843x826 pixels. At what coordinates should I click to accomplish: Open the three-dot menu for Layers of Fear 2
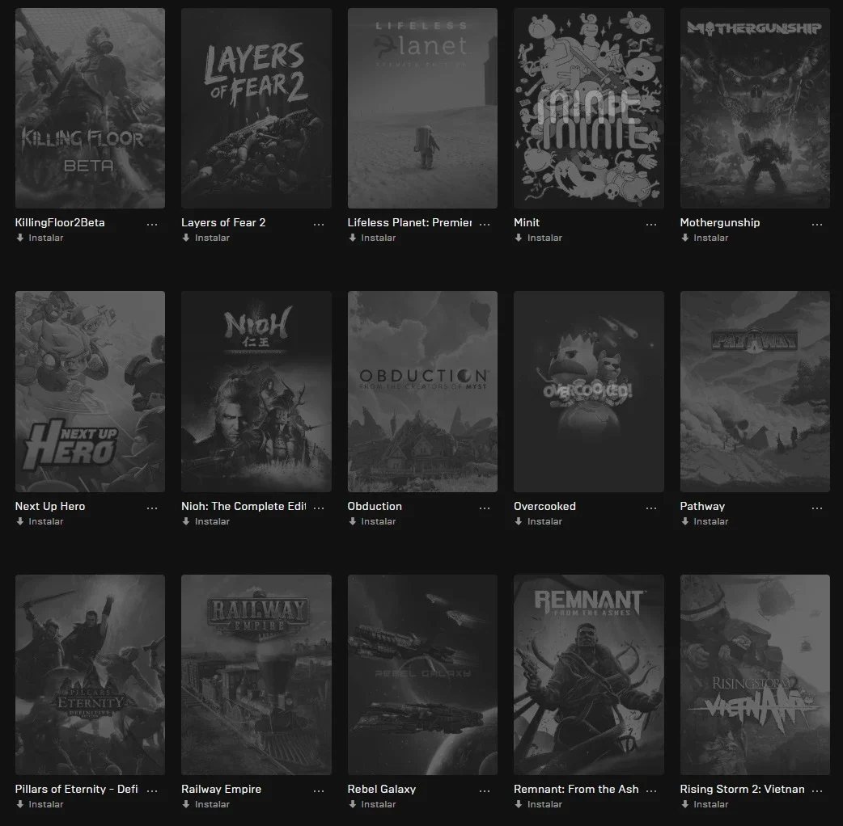(318, 224)
